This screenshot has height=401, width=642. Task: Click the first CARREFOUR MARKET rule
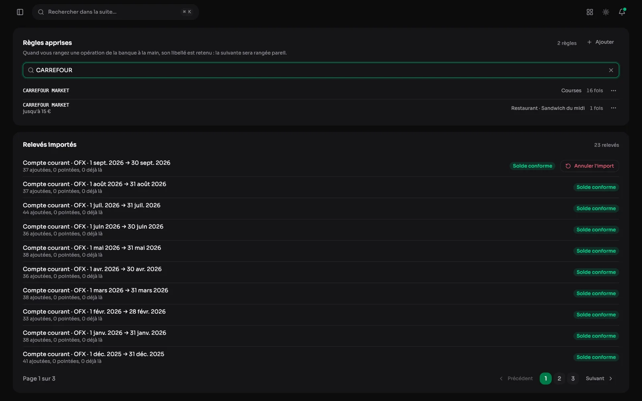[321, 91]
